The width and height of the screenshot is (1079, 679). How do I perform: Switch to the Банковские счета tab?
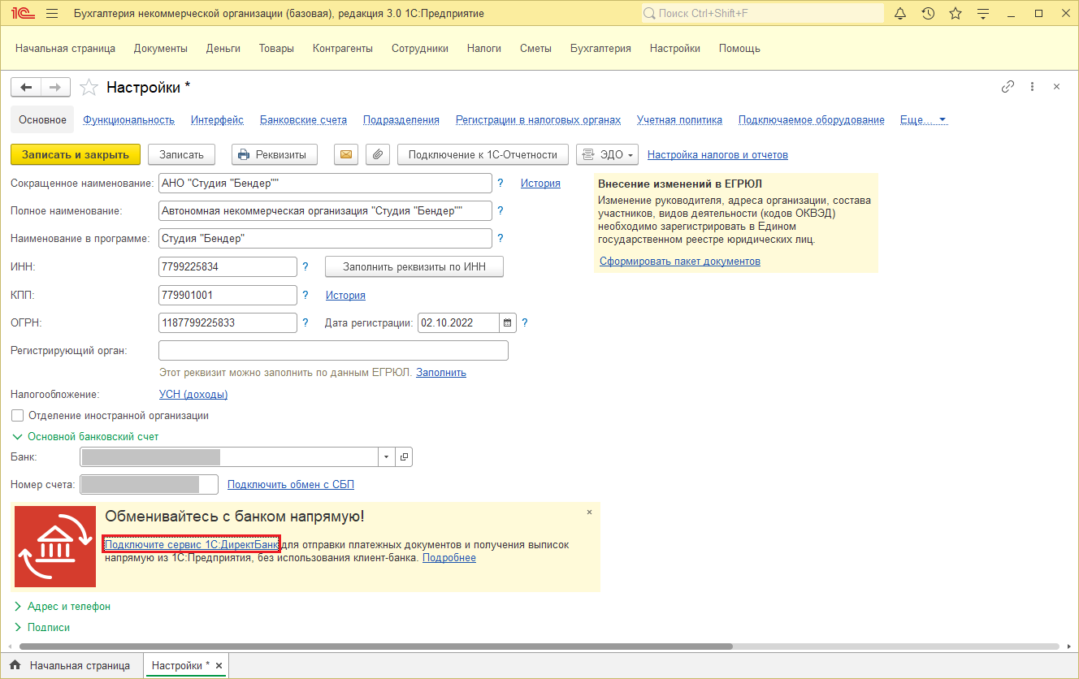pyautogui.click(x=304, y=120)
